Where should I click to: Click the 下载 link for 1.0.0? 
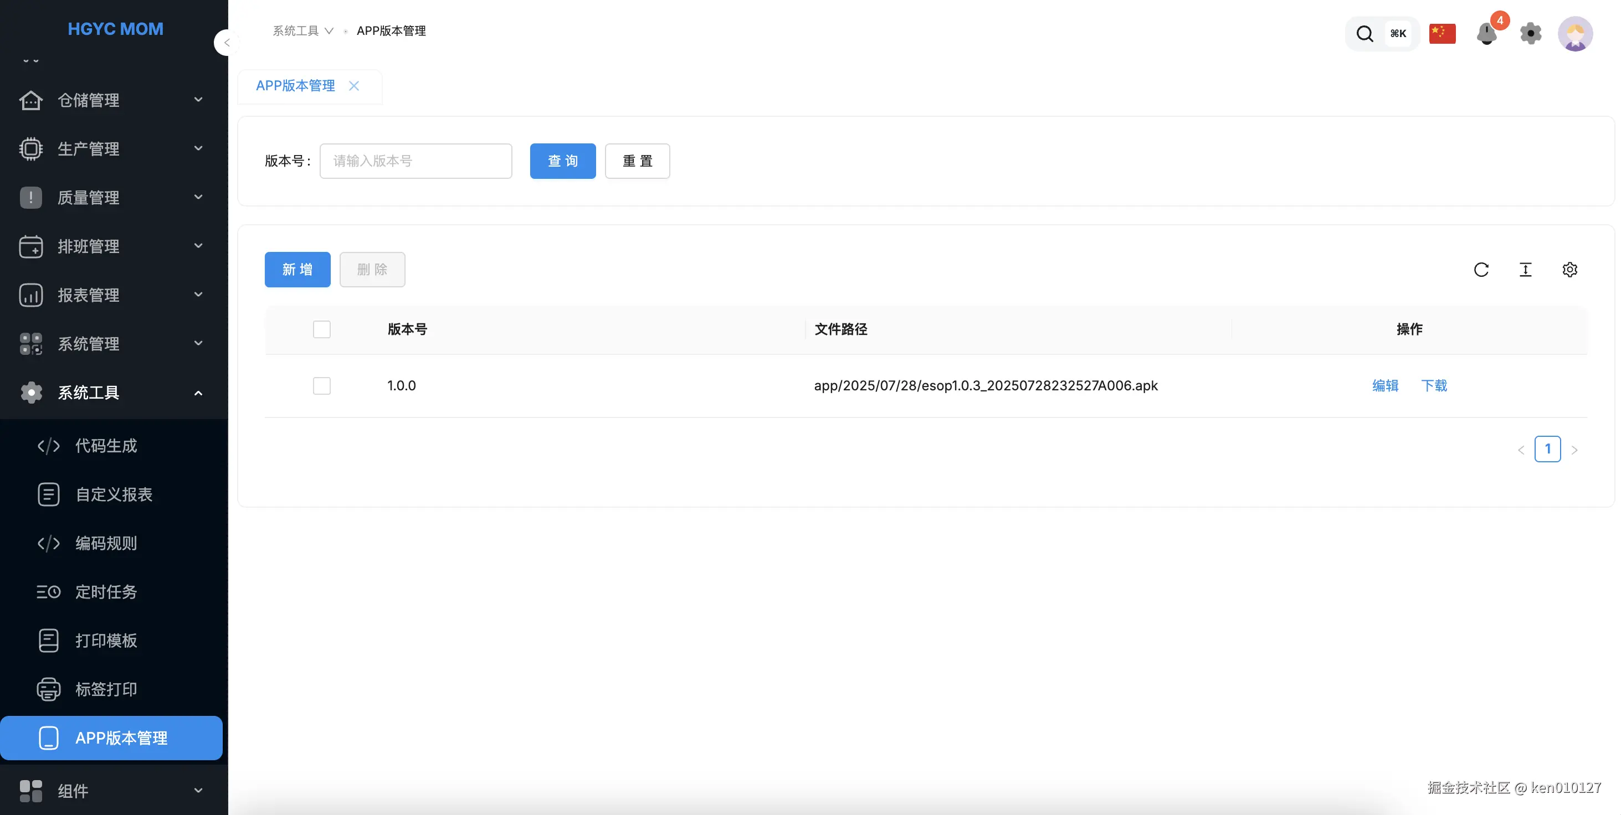(x=1434, y=385)
